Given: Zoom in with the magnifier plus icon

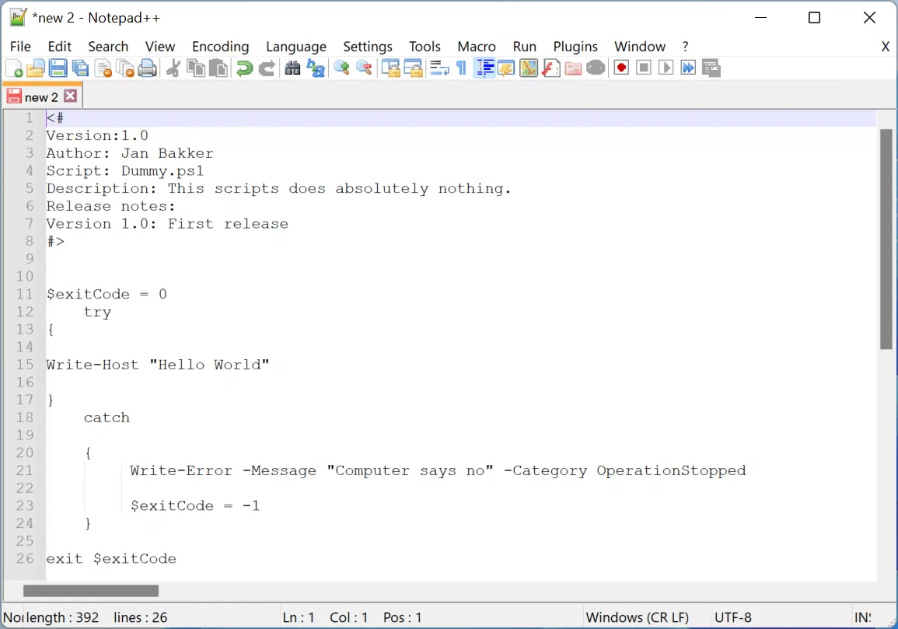Looking at the screenshot, I should 342,68.
